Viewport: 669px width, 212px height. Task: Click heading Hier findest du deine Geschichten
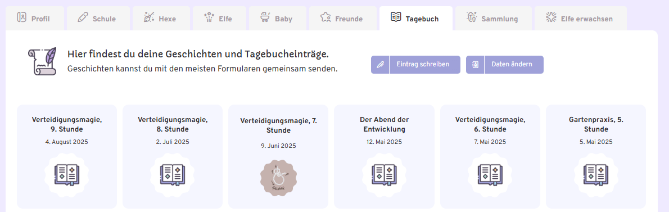[198, 54]
